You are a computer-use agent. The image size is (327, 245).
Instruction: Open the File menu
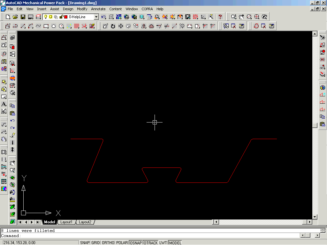pyautogui.click(x=10, y=9)
